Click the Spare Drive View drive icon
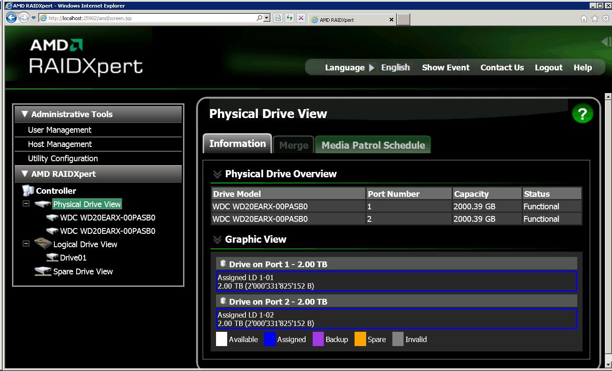Viewport: 612px width, 371px height. tap(43, 272)
